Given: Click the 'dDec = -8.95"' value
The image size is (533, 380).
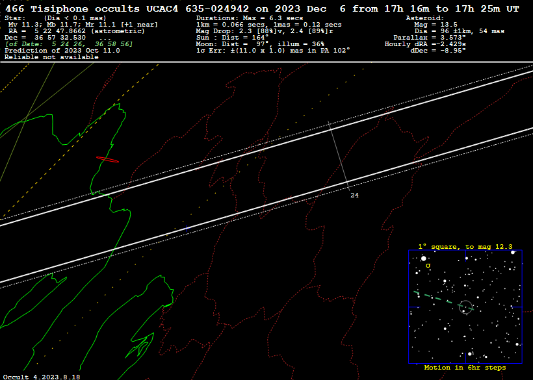Looking at the screenshot, I should pos(438,51).
